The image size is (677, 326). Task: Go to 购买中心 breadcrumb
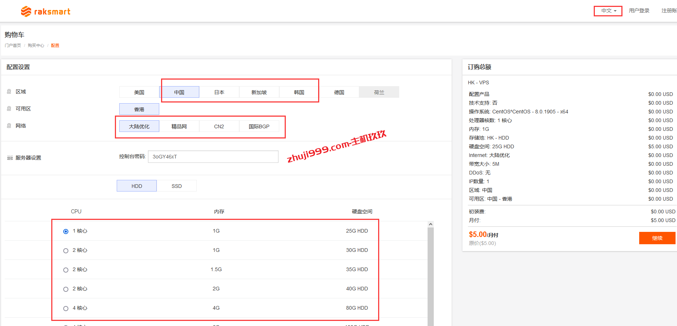coord(36,45)
